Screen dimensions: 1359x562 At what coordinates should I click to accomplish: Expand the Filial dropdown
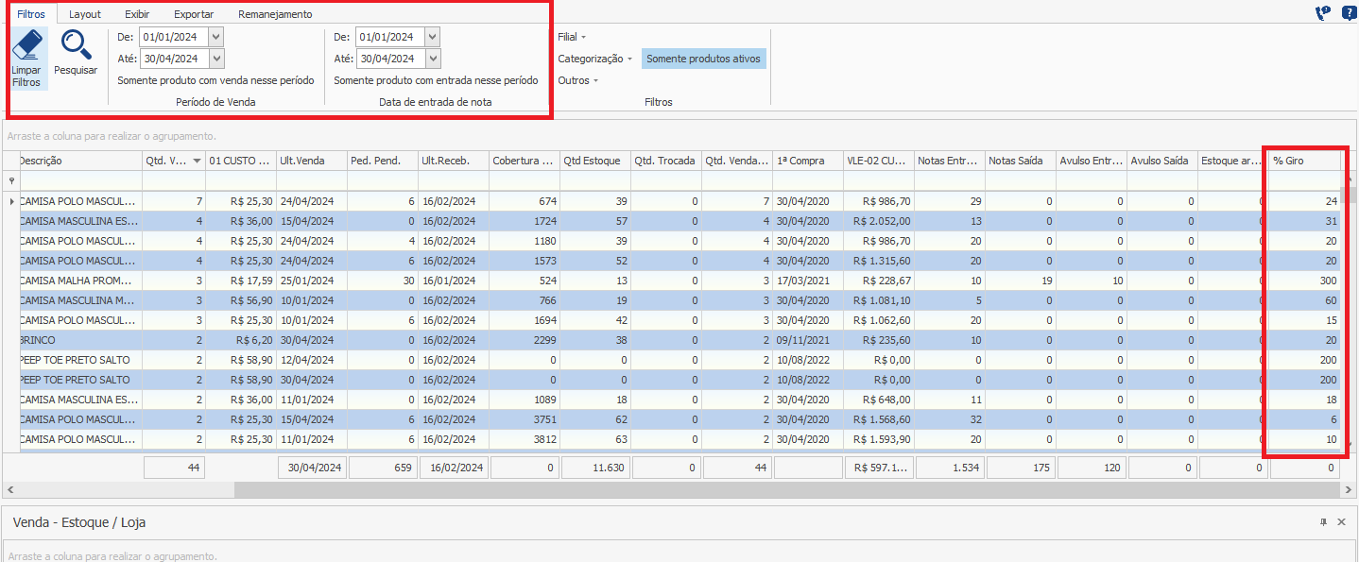(x=572, y=37)
